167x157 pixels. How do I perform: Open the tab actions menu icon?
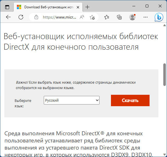click(x=7, y=7)
